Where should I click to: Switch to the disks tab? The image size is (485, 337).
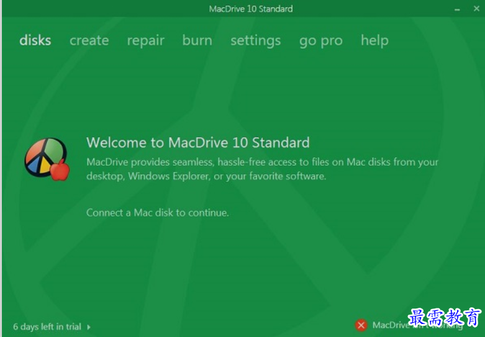[35, 40]
